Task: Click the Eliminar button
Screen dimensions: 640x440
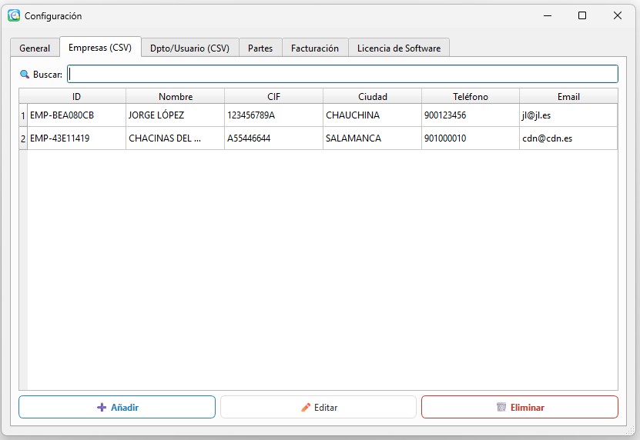Action: [520, 407]
